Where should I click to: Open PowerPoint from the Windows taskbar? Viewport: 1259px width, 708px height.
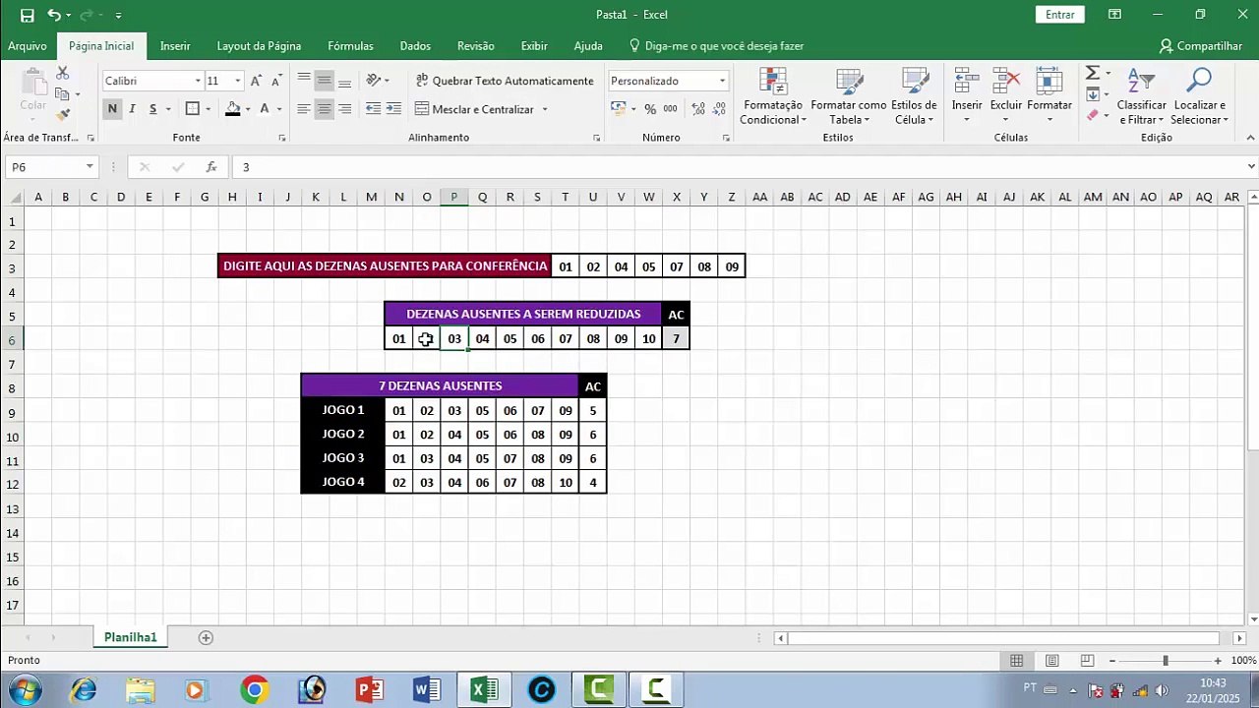pyautogui.click(x=369, y=690)
